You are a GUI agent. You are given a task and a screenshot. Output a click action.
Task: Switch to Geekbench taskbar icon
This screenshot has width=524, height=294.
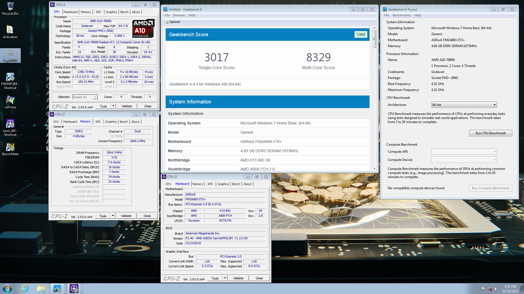(57, 289)
